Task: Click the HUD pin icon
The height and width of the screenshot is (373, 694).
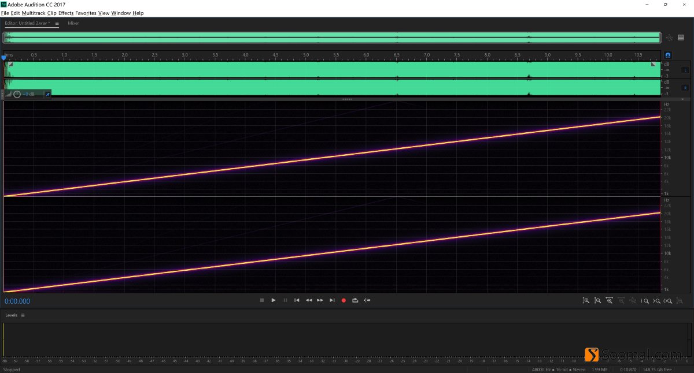Action: 47,94
